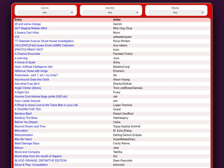Select artist name 'Robert Swofford'
The image size is (224, 168).
(123, 114)
